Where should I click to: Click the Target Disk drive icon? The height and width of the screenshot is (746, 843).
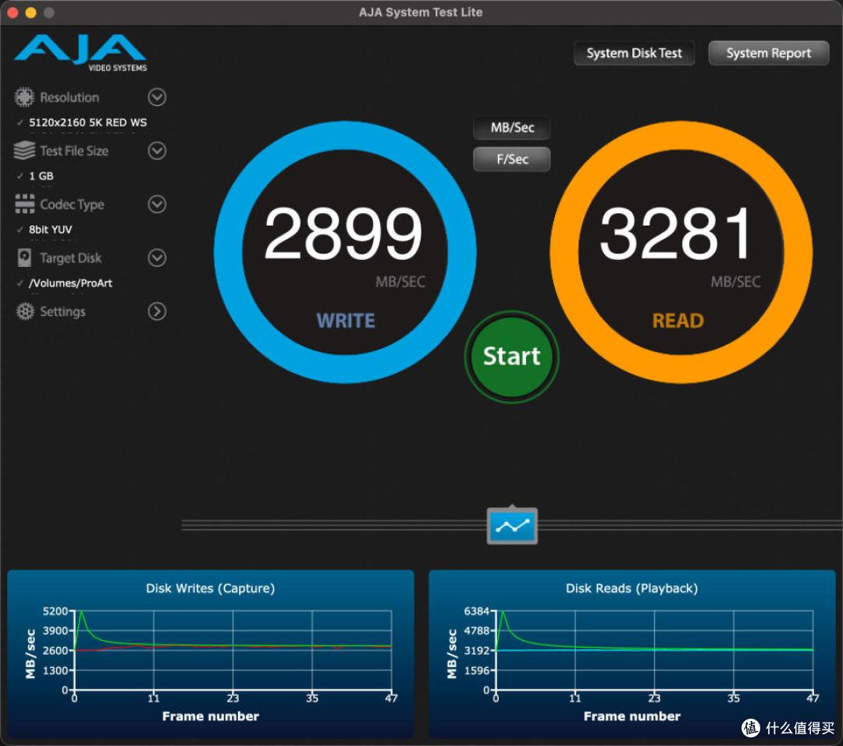(24, 258)
